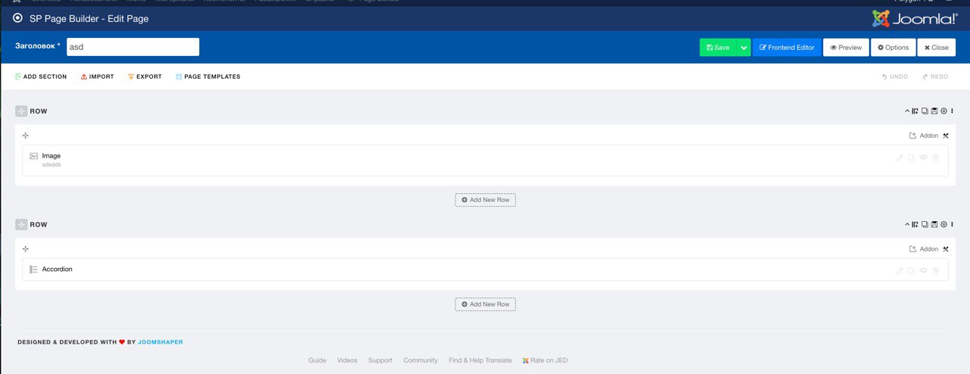Select the Image addon title text
This screenshot has width=970, height=374.
point(52,156)
